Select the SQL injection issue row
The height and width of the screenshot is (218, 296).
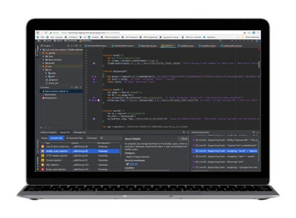click(80, 165)
